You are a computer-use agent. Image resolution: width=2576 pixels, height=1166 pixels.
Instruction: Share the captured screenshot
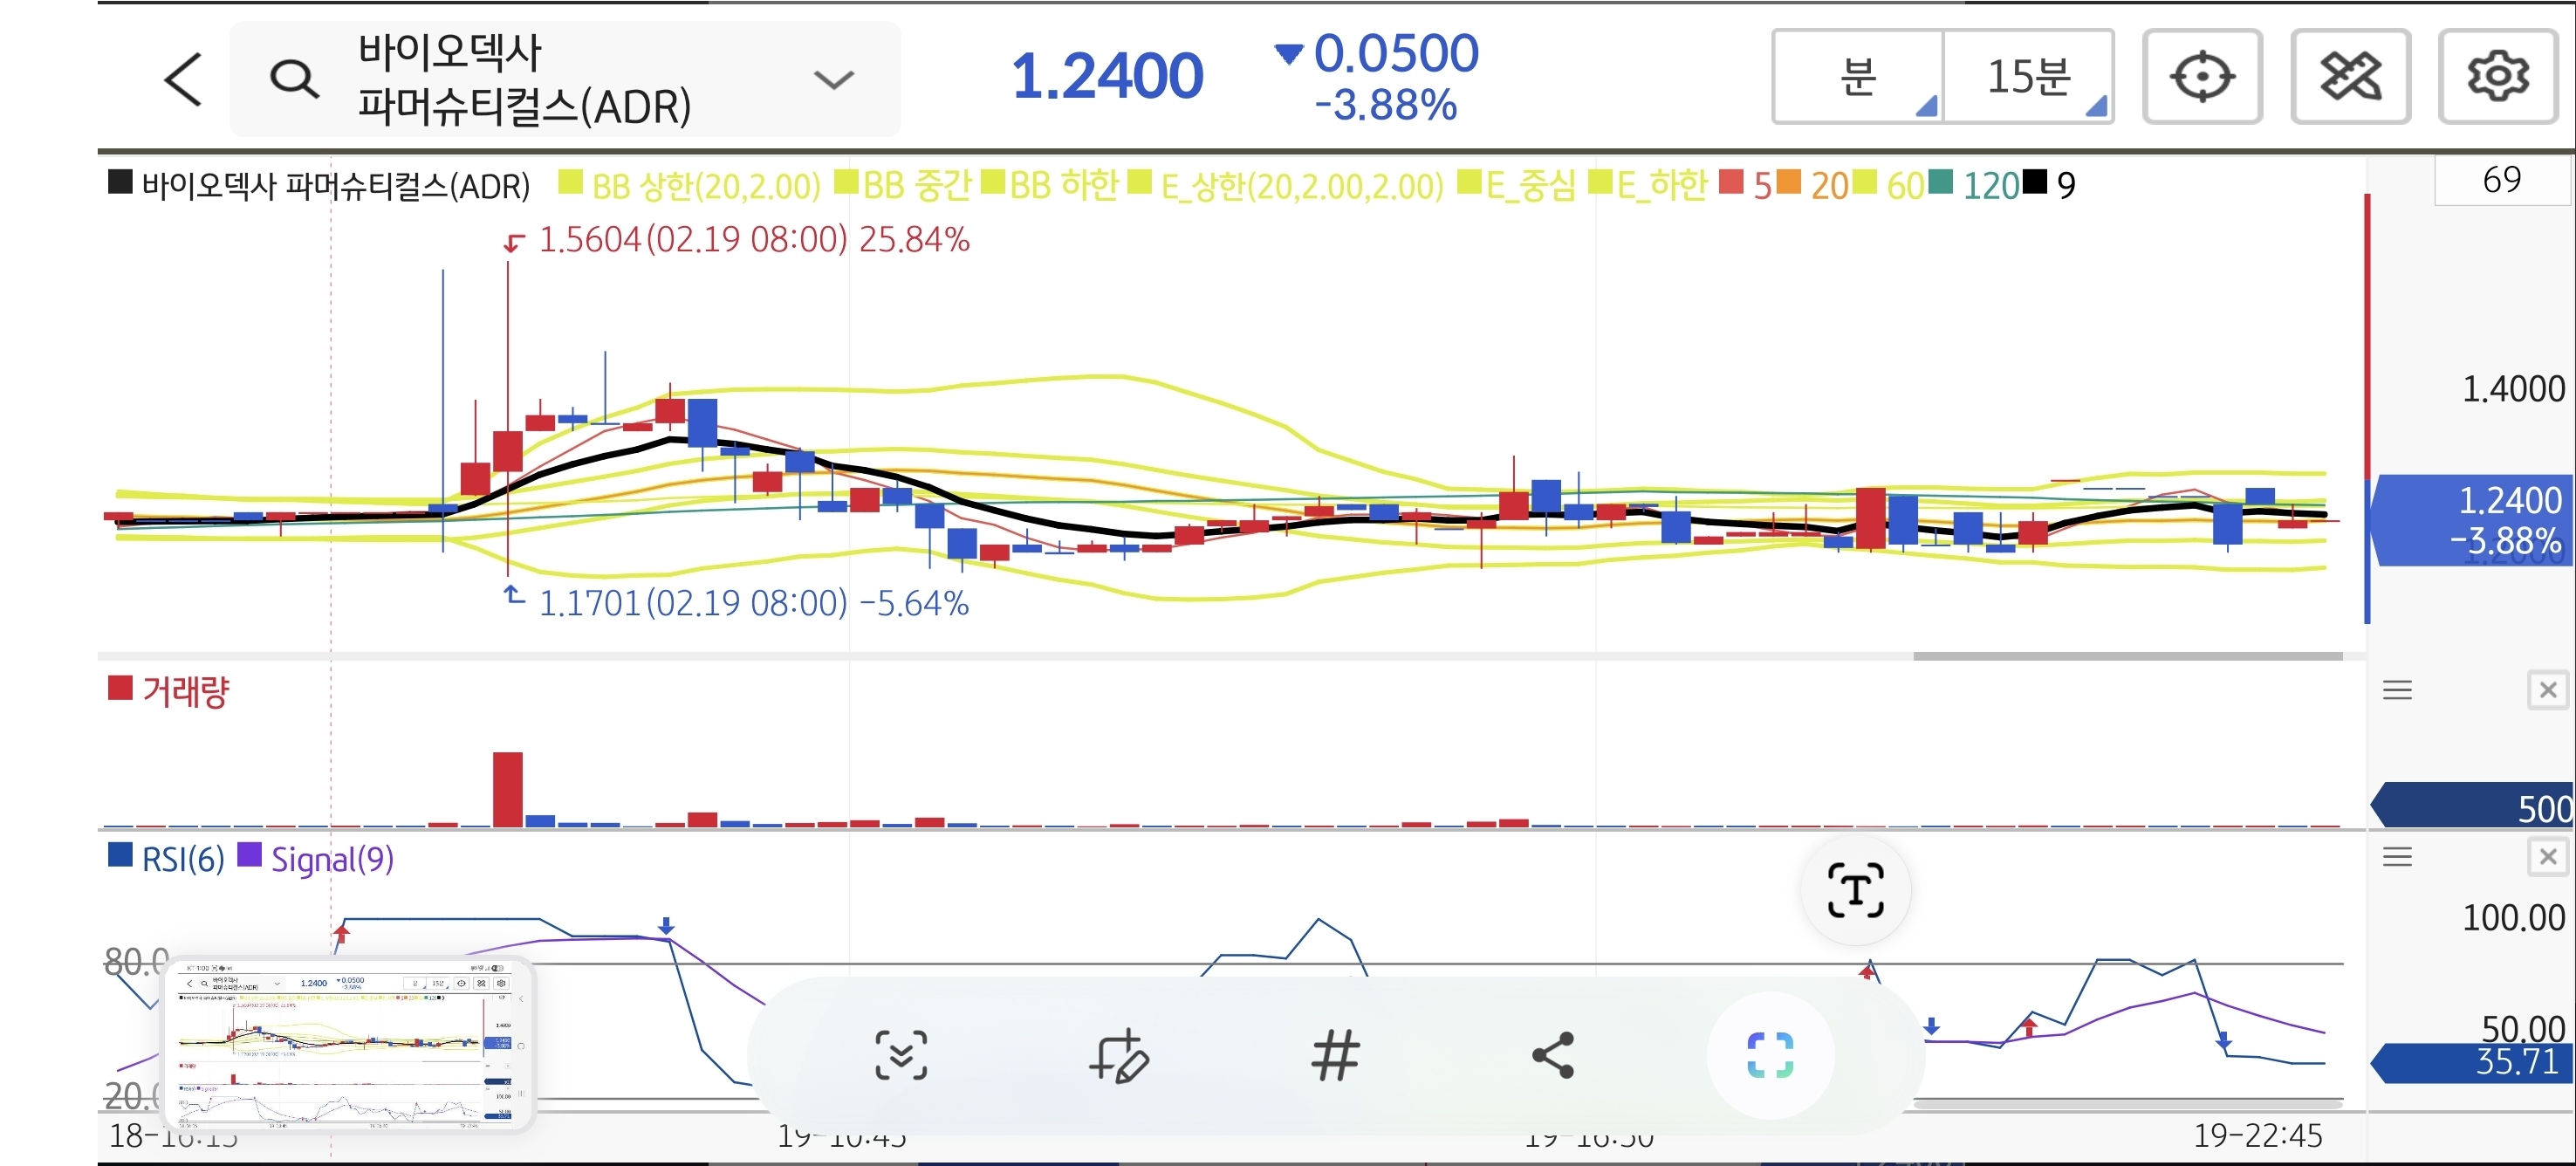1553,1055
